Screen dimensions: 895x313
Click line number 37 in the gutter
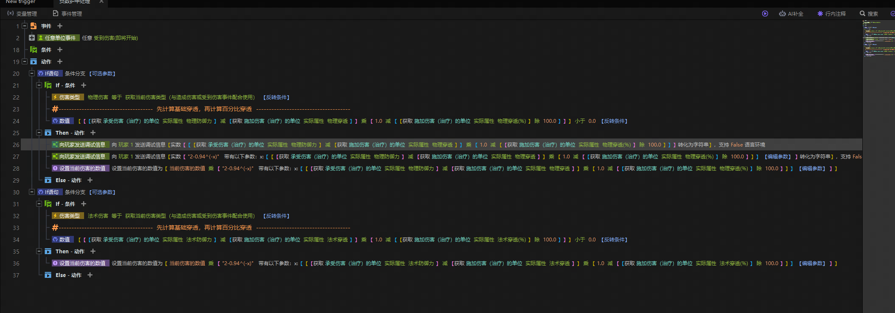(16, 275)
